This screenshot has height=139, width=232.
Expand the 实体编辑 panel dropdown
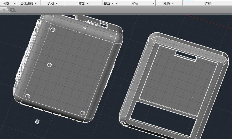35,3
